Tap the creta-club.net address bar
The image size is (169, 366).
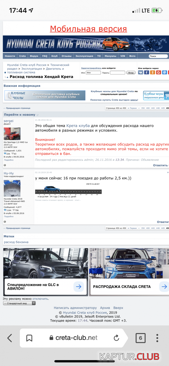tap(73, 338)
